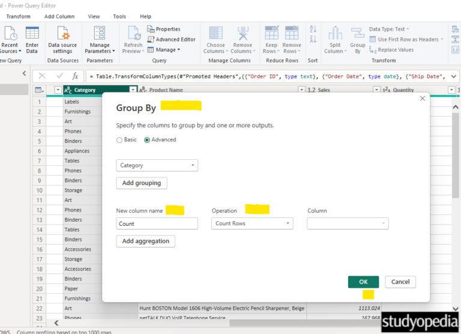The height and width of the screenshot is (334, 461).
Task: Click the Add grouping button
Action: coord(142,183)
